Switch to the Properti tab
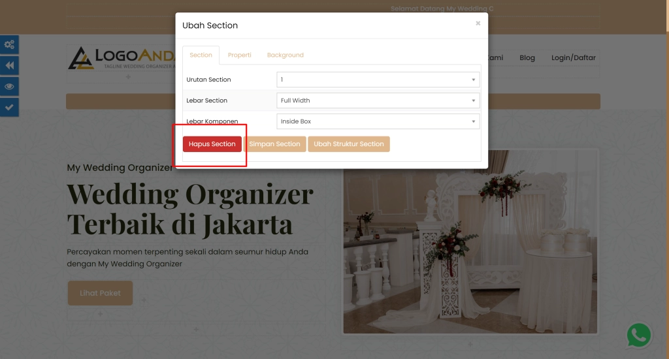This screenshot has height=359, width=669. tap(239, 55)
